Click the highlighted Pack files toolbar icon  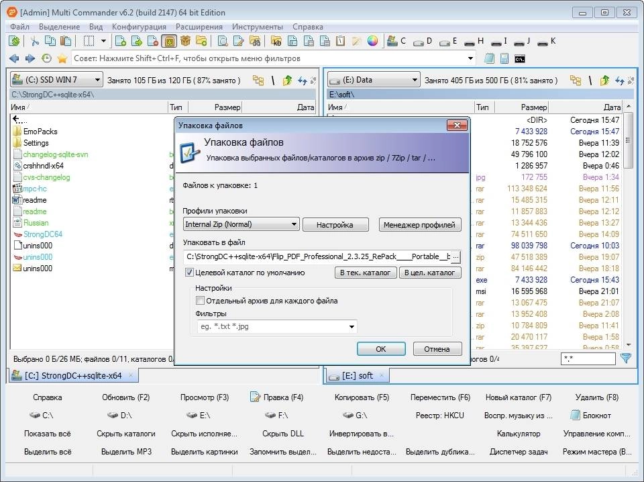click(169, 41)
